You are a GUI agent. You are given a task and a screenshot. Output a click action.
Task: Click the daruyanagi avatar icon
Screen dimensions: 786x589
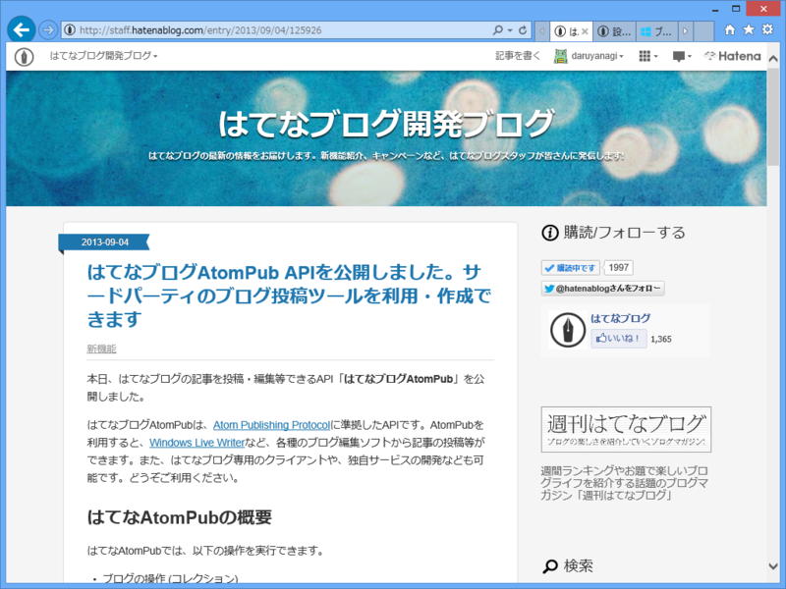tap(560, 56)
